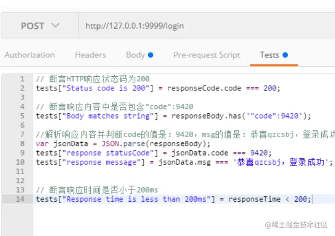The width and height of the screenshot is (335, 236).
Task: Switch to the Body tab
Action: [140, 55]
